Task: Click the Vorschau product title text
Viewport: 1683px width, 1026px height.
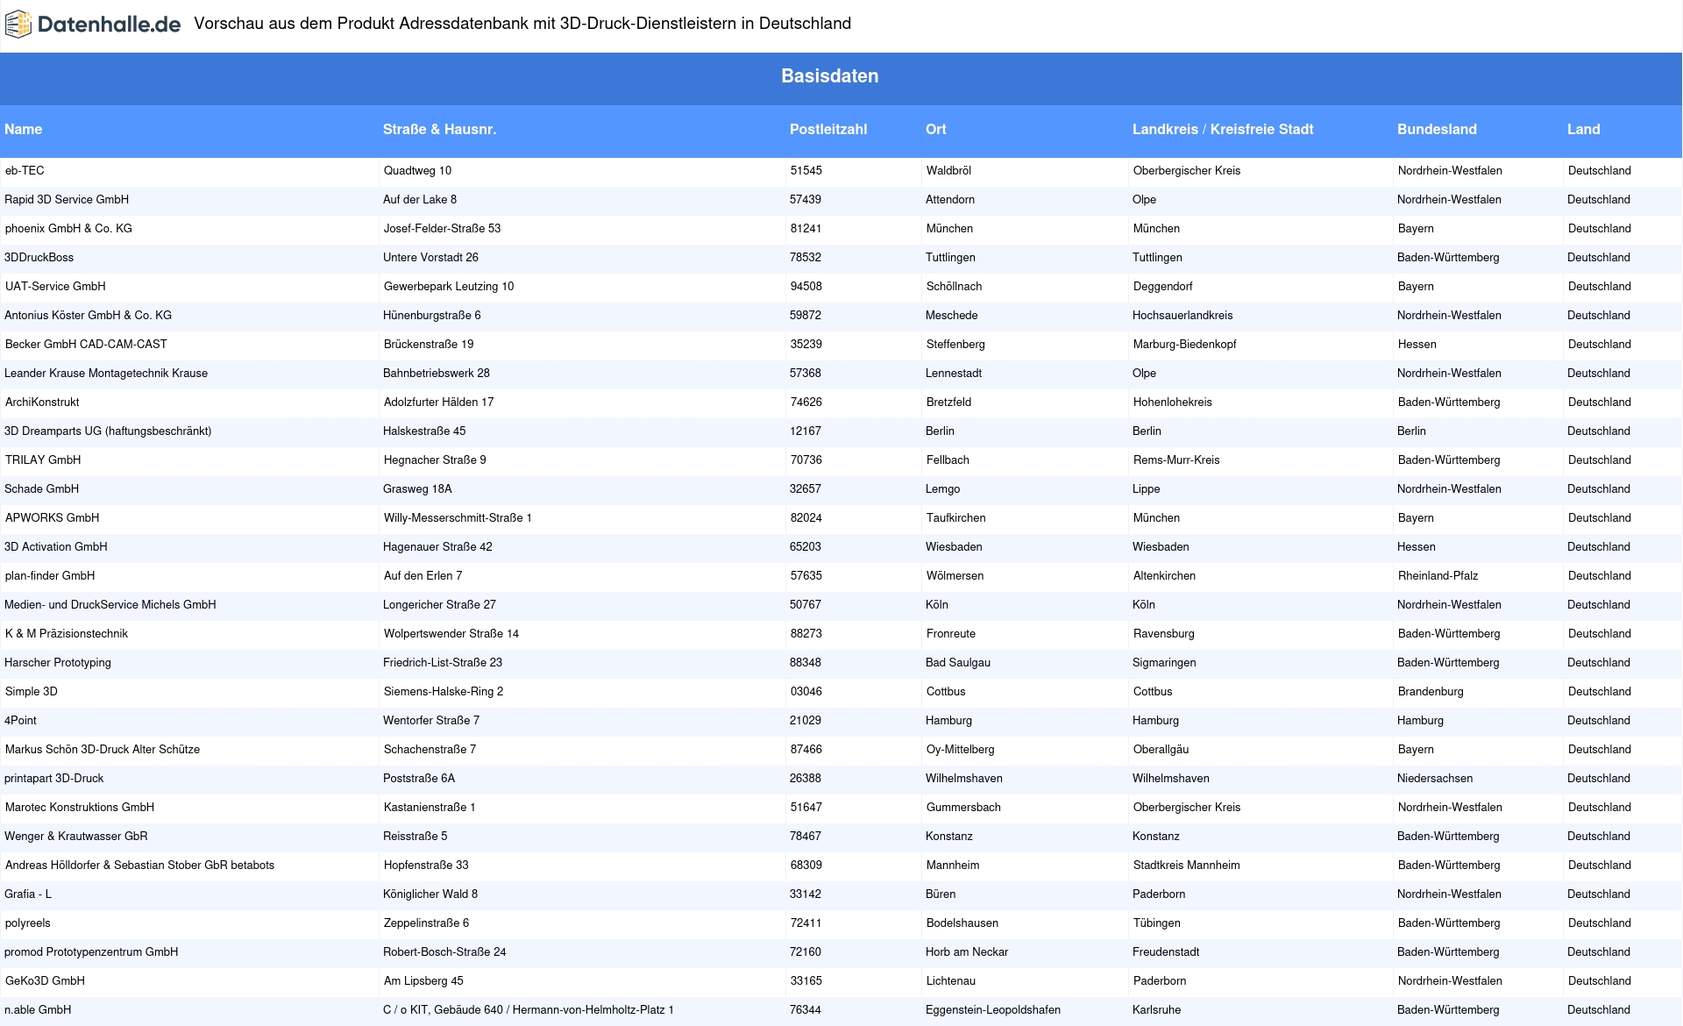Action: click(x=522, y=24)
